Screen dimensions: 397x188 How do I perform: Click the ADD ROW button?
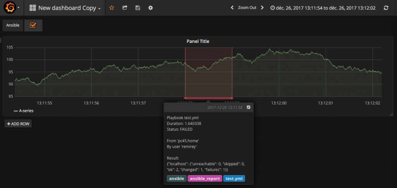(x=18, y=123)
